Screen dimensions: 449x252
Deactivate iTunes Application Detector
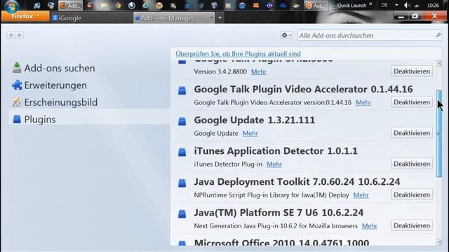[x=412, y=164]
